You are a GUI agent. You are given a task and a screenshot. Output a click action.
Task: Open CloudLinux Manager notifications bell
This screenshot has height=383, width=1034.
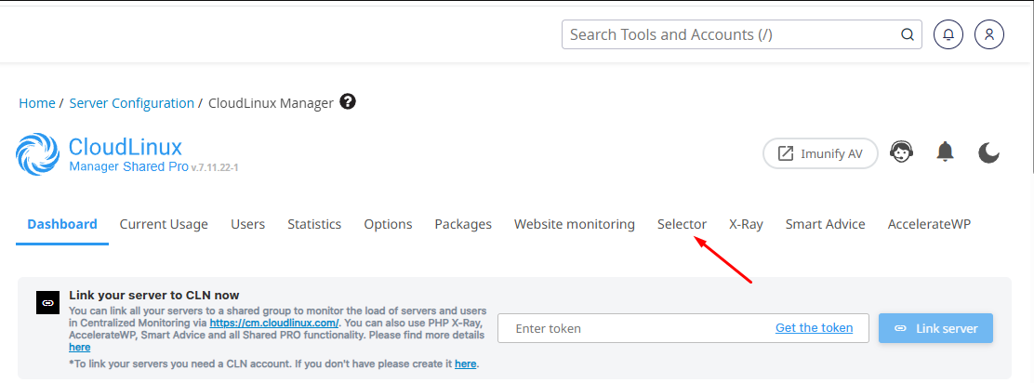coord(945,152)
